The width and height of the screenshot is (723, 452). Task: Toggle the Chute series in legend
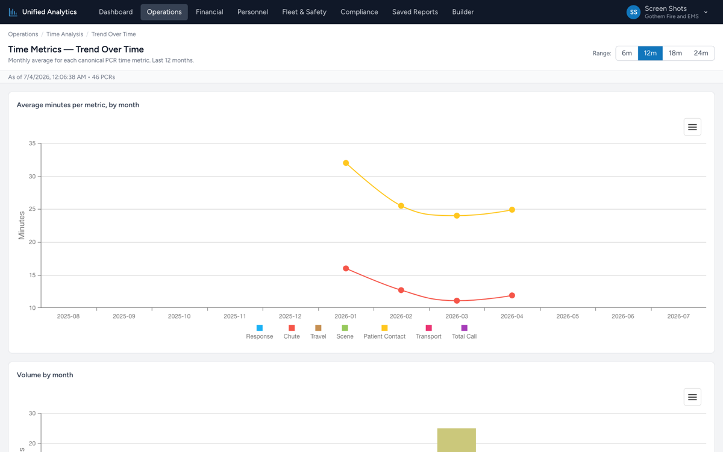(292, 332)
